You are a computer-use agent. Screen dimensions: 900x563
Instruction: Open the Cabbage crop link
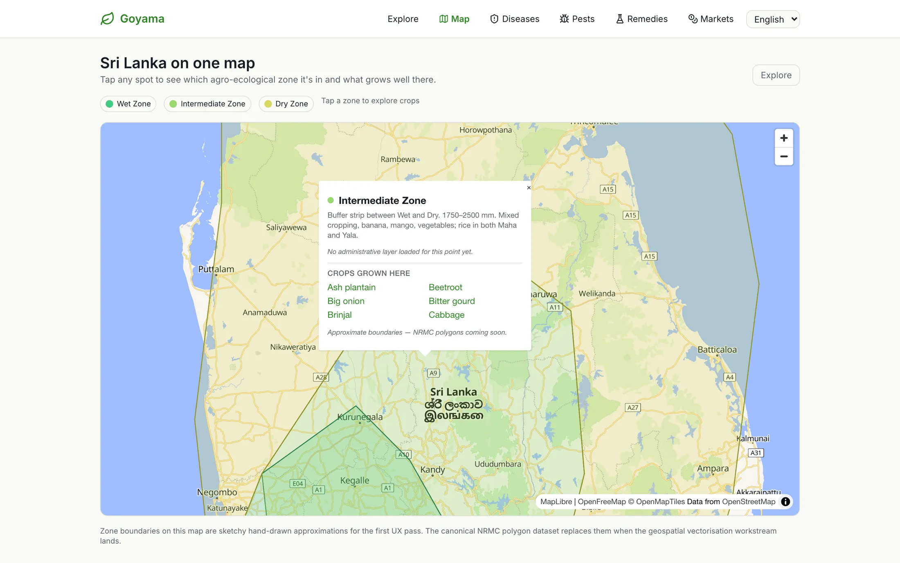[x=446, y=315]
